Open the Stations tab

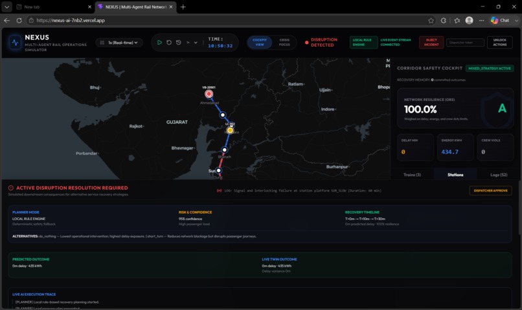pos(455,175)
